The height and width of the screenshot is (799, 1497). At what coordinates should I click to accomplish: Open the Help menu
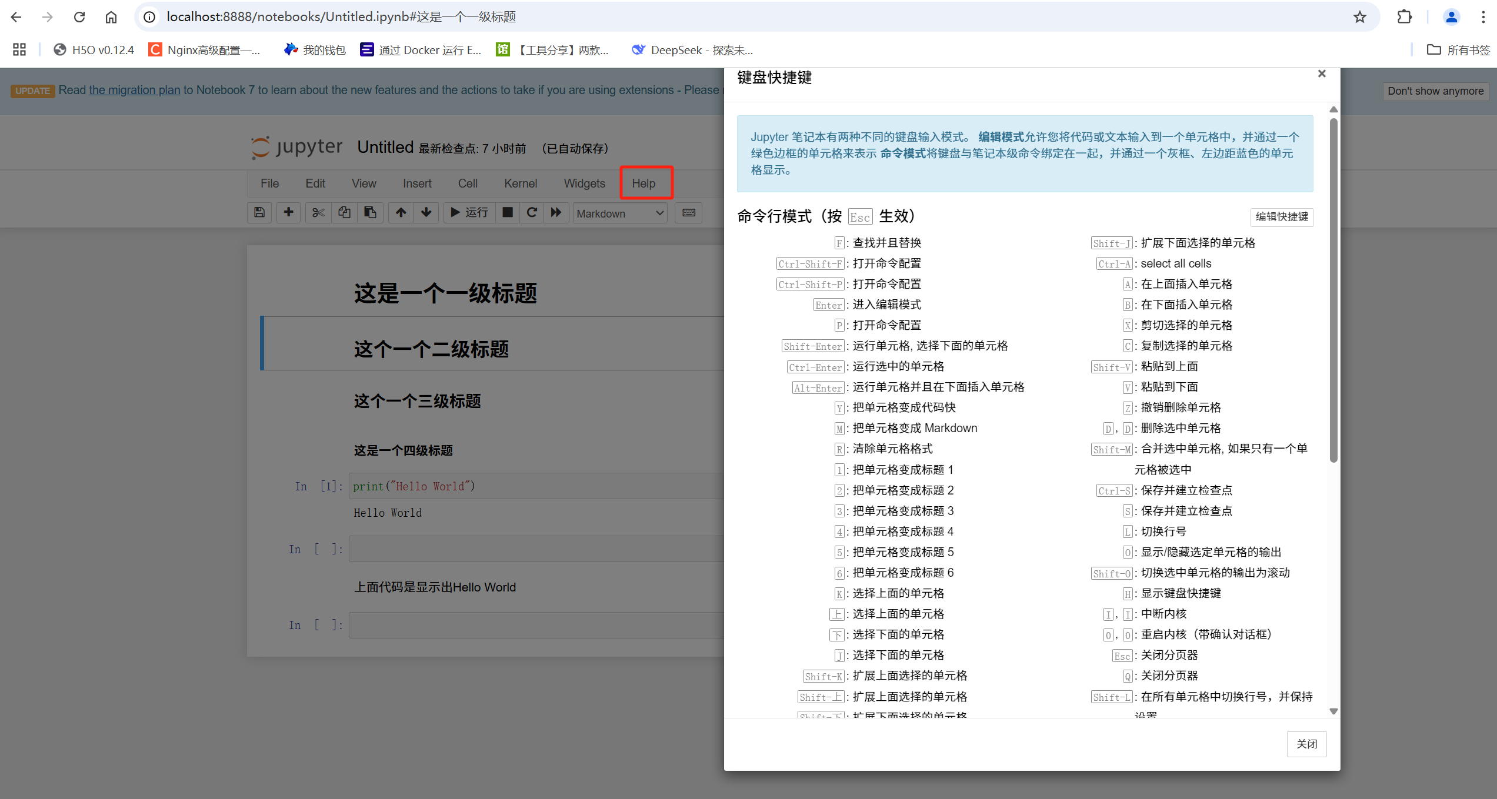click(644, 183)
